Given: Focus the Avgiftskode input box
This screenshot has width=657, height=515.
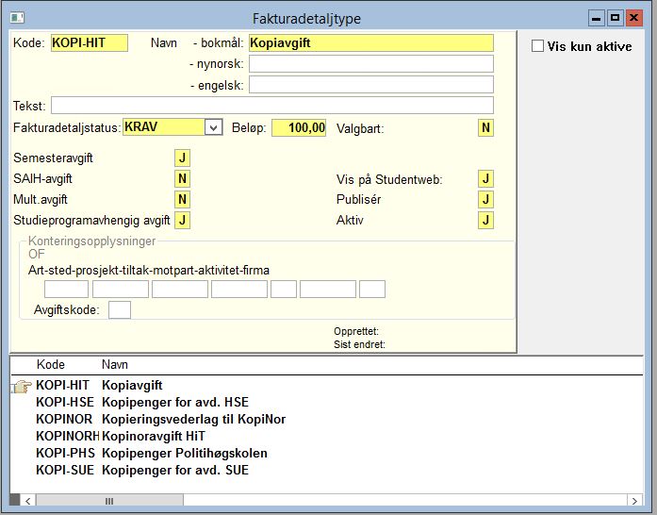Looking at the screenshot, I should pos(120,310).
